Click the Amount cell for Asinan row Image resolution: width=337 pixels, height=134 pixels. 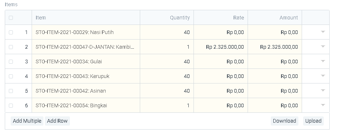point(275,91)
